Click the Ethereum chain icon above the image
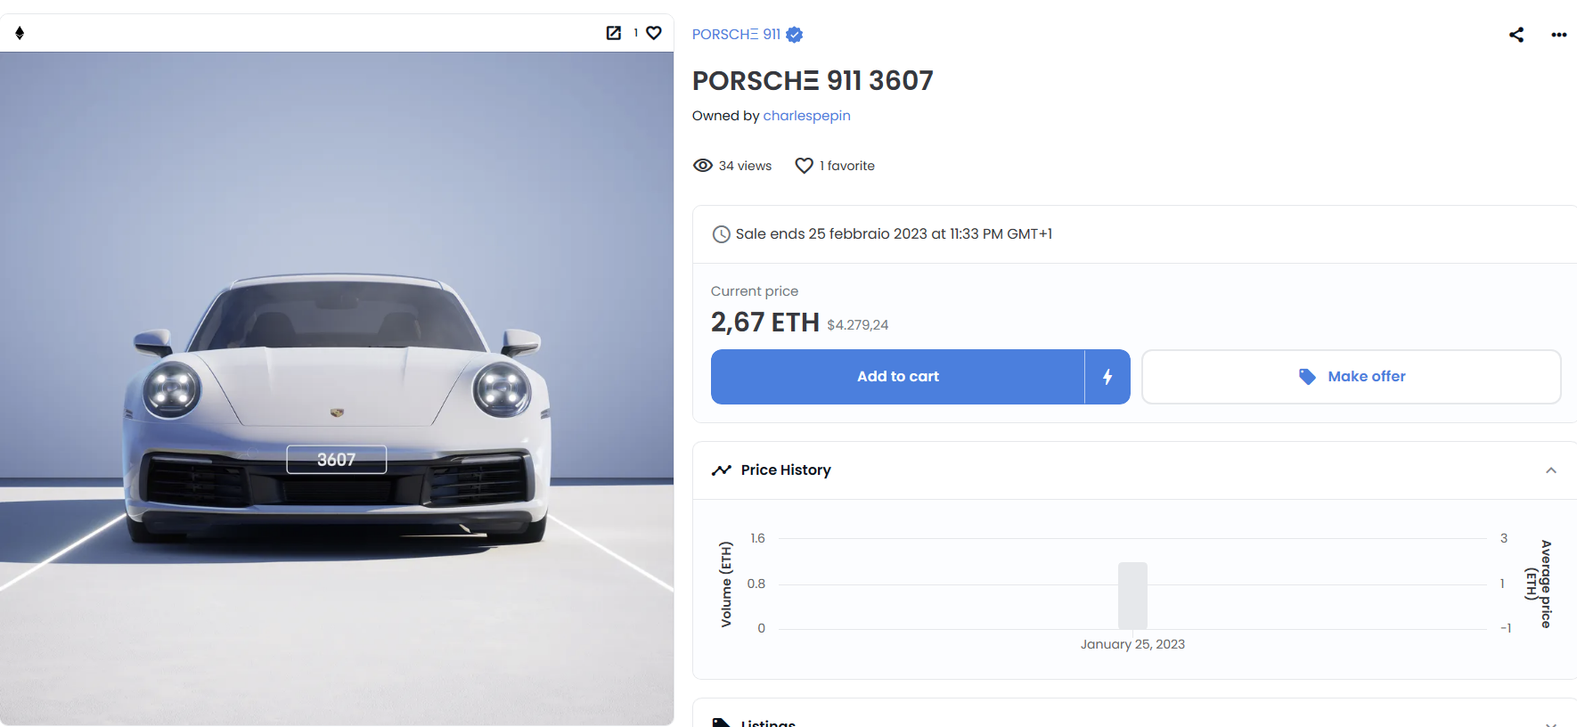This screenshot has height=727, width=1577. pos(20,32)
